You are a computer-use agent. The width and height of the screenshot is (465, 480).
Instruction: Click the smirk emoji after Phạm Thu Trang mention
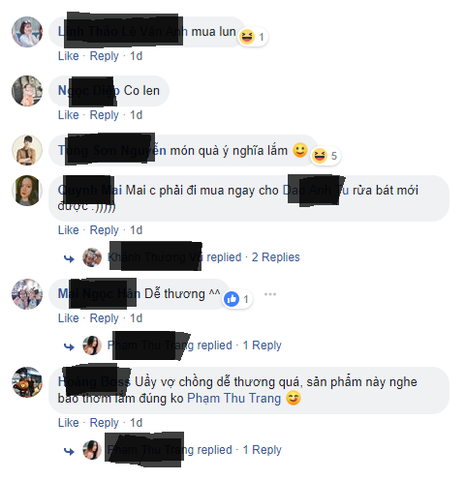pyautogui.click(x=294, y=398)
